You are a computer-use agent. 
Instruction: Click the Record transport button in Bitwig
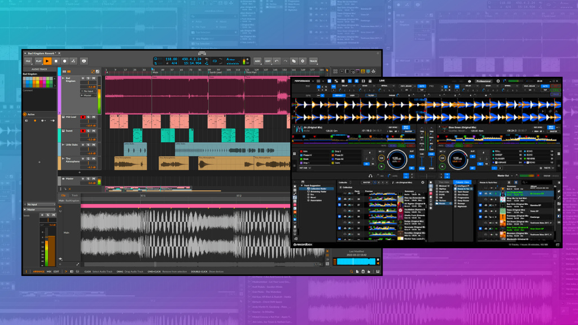64,61
